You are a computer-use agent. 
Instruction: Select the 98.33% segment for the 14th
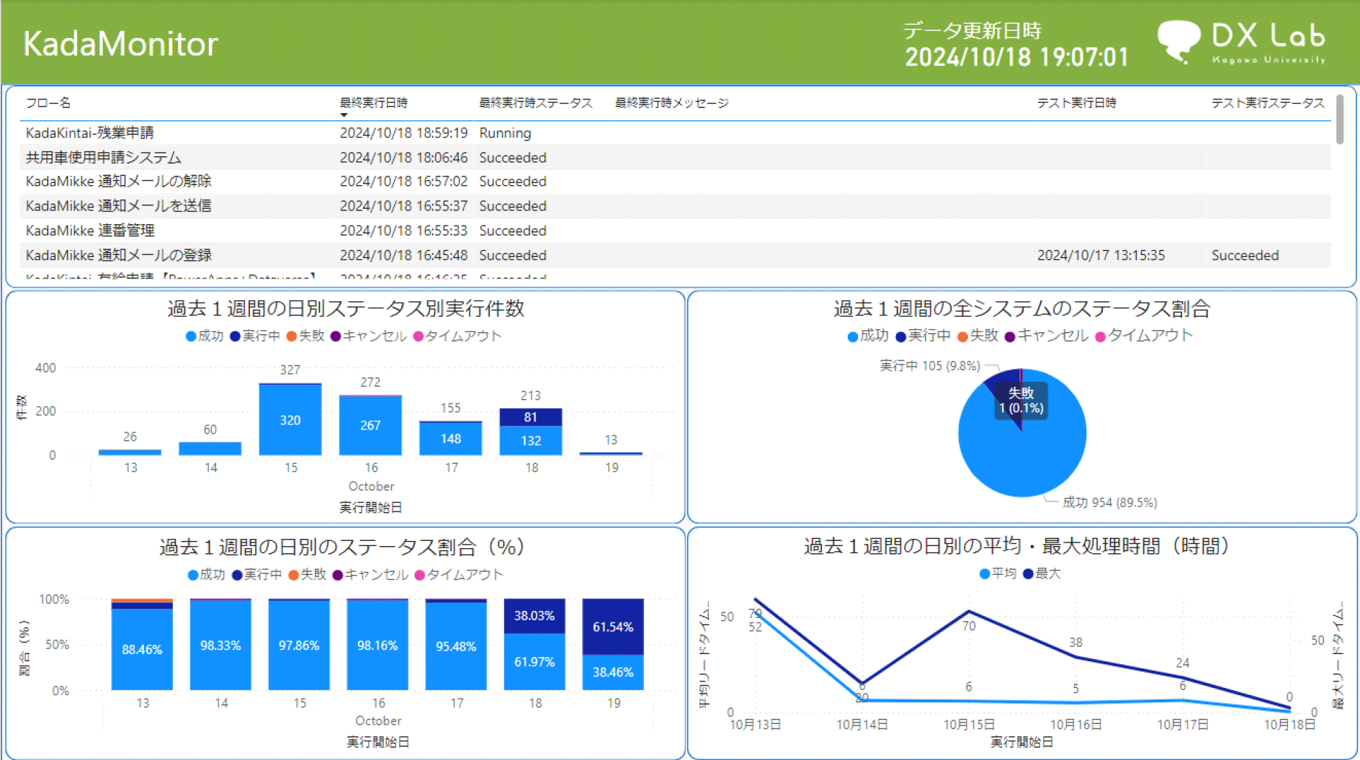[220, 645]
